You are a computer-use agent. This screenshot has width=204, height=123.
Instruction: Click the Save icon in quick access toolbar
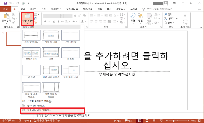(5, 3)
